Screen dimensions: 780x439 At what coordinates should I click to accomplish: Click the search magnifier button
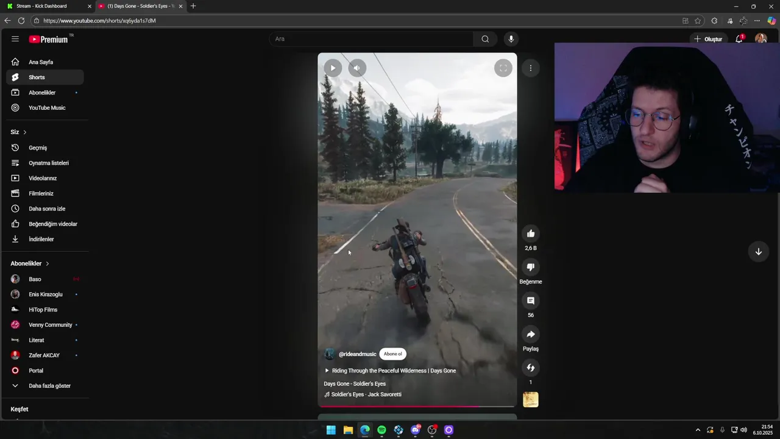point(485,39)
